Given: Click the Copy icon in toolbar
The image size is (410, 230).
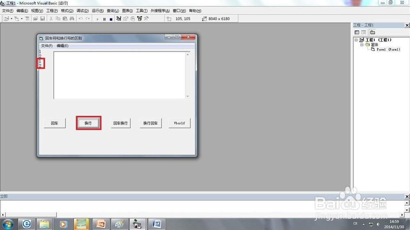Looking at the screenshot, I should click(x=58, y=18).
